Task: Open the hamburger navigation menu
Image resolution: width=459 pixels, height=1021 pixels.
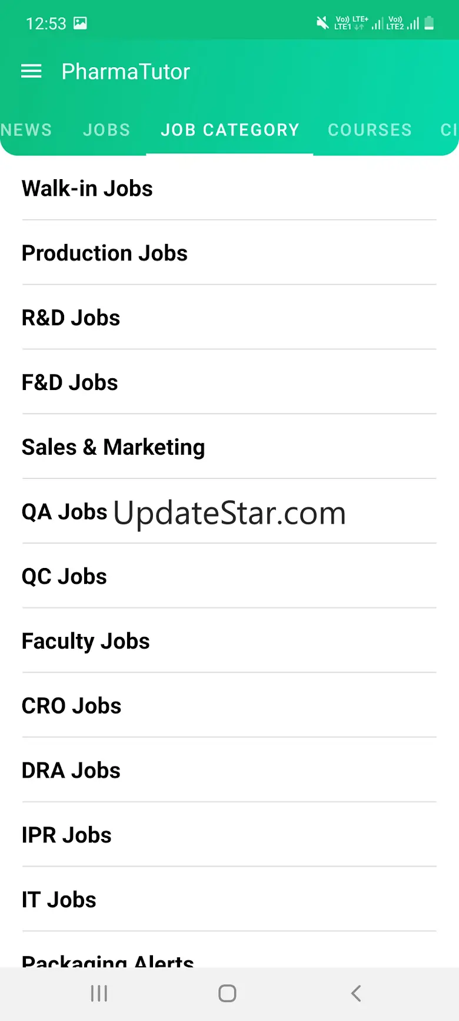Action: [x=31, y=72]
